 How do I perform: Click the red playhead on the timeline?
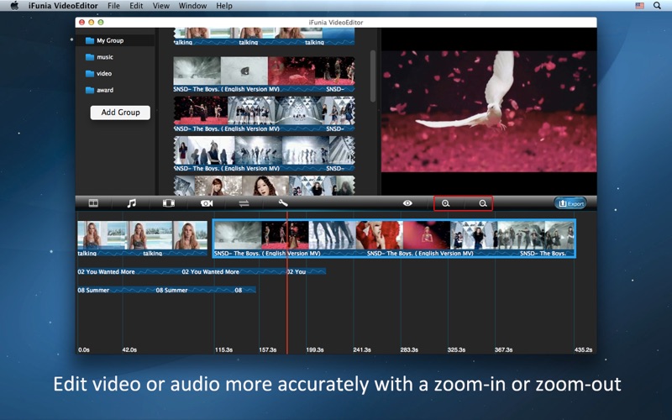[287, 283]
